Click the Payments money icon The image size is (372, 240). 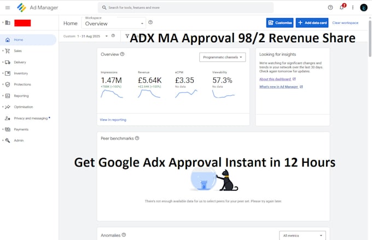point(8,129)
